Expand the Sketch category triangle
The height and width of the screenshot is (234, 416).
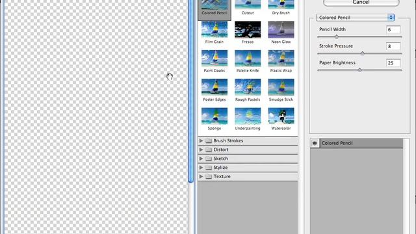pyautogui.click(x=201, y=159)
